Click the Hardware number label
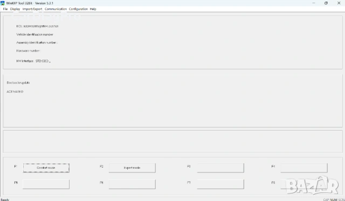This screenshot has height=201, width=345. (29, 51)
